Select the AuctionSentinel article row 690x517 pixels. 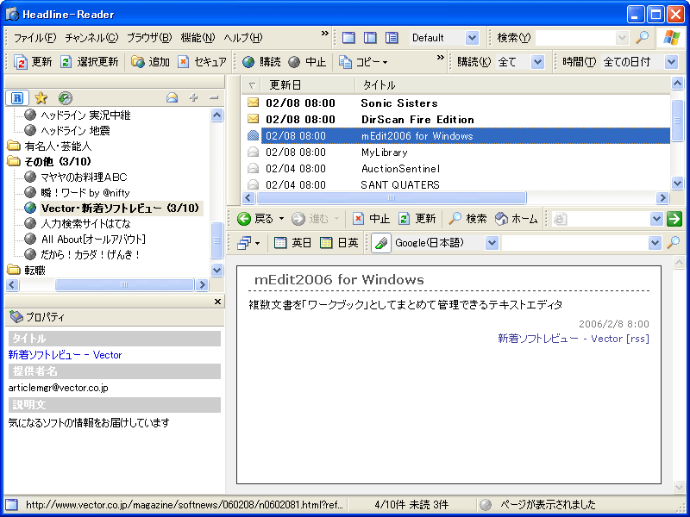[x=456, y=168]
